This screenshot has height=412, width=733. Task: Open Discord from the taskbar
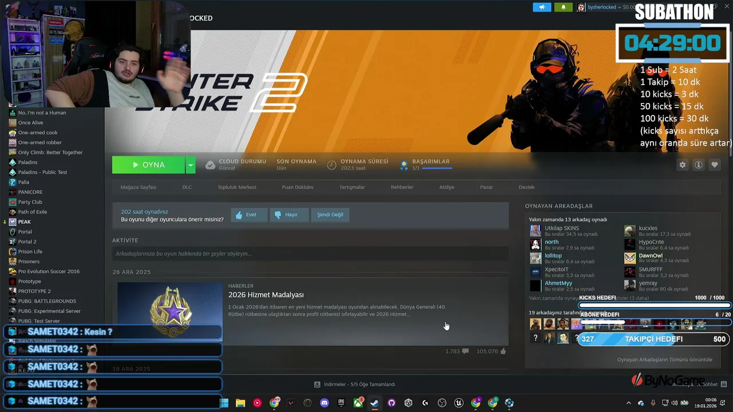325,403
